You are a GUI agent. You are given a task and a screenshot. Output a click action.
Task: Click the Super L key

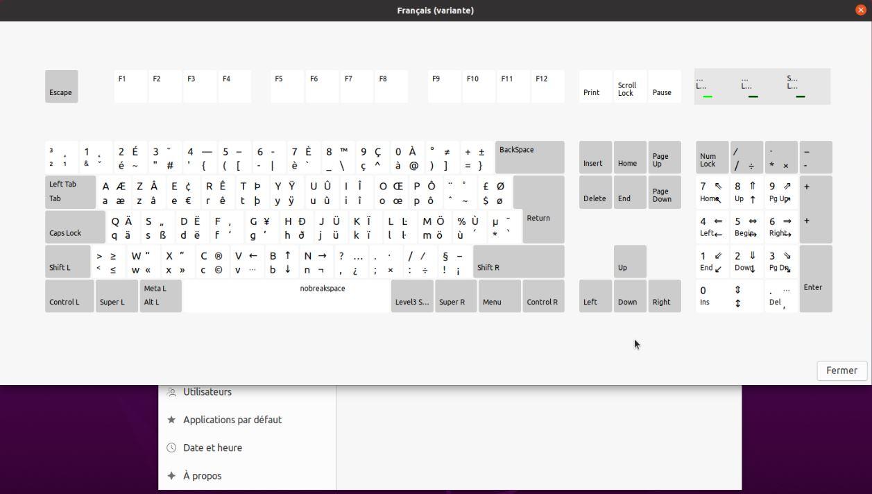coord(117,296)
